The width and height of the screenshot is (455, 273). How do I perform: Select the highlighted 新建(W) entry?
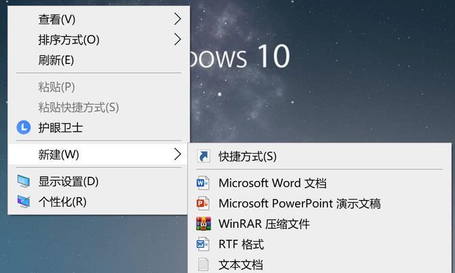[98, 154]
